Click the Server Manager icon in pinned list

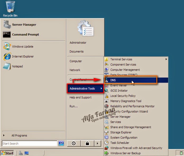[x=7, y=25]
